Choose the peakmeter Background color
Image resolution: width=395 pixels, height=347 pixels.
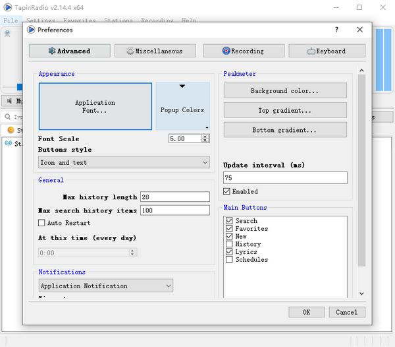click(284, 90)
